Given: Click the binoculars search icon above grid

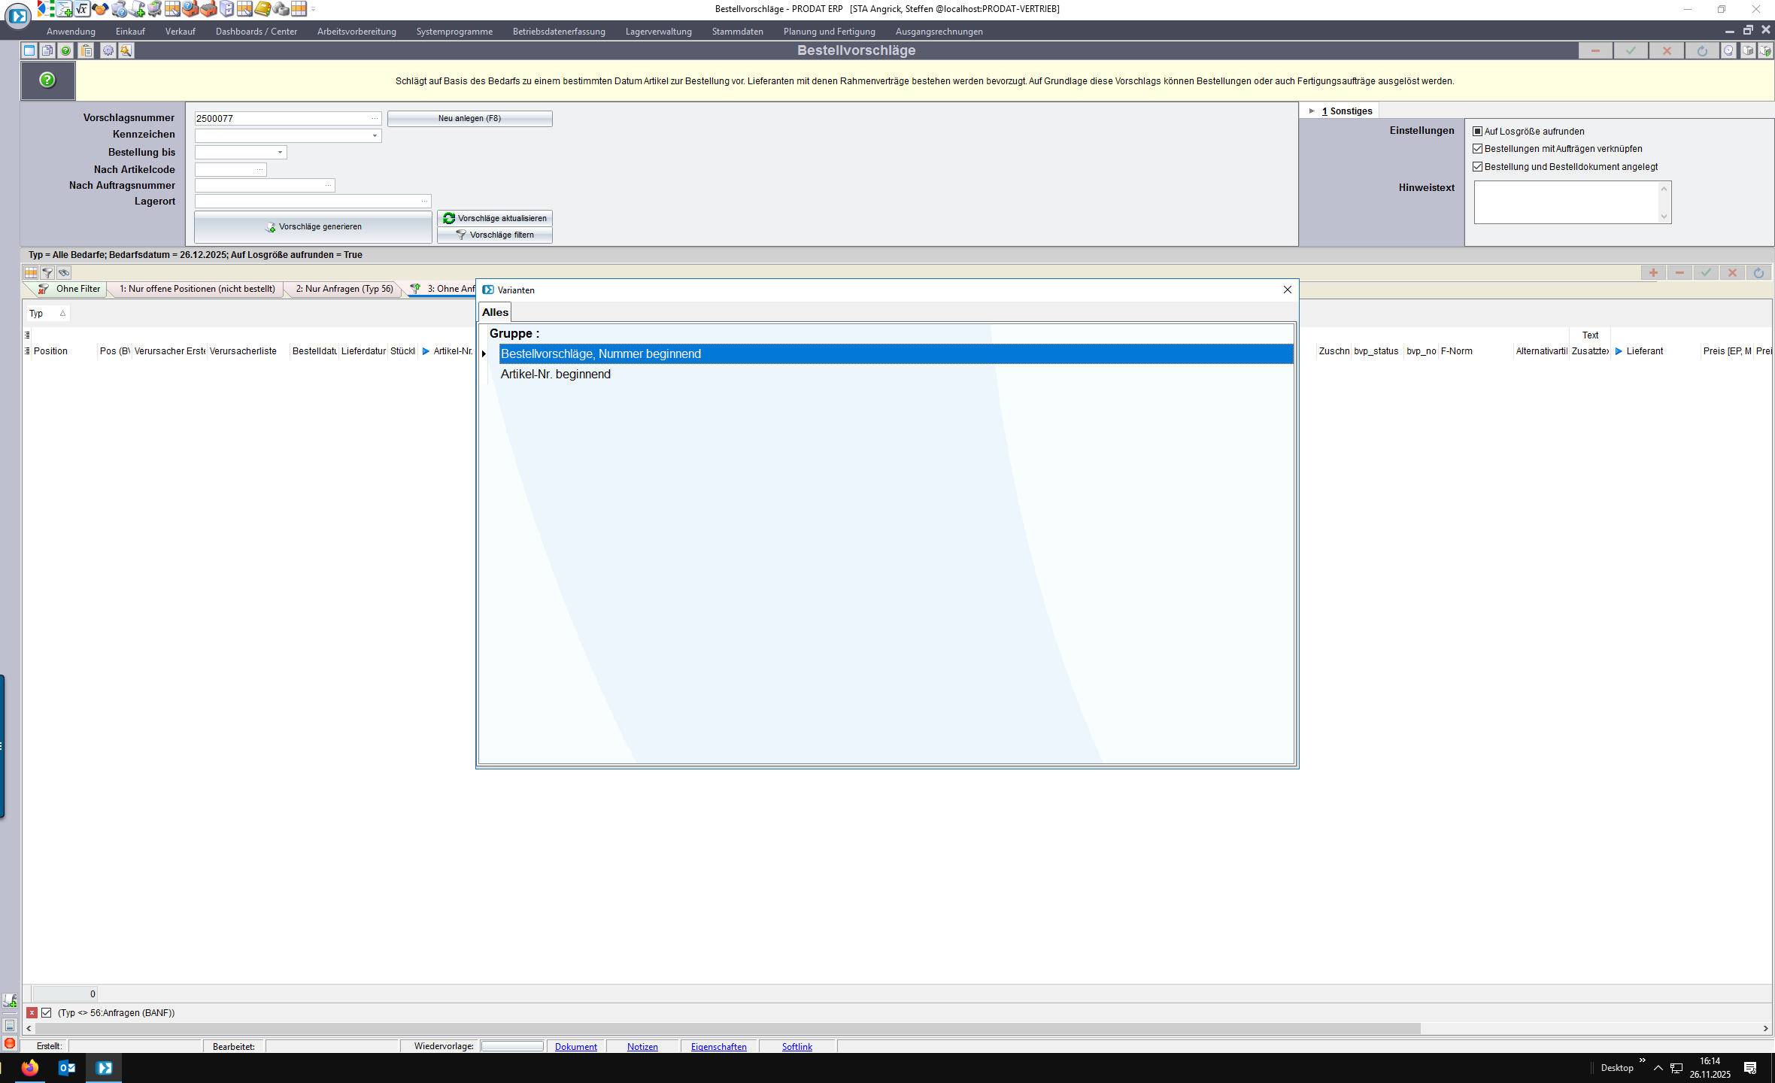Looking at the screenshot, I should click(64, 273).
